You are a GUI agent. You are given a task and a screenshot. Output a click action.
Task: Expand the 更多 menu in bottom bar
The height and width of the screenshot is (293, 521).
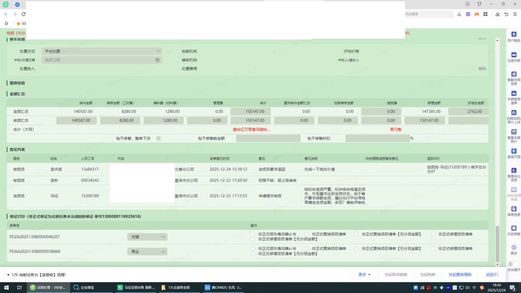(x=364, y=275)
